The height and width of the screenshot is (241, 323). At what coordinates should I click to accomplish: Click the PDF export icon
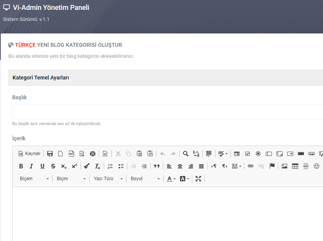71,154
